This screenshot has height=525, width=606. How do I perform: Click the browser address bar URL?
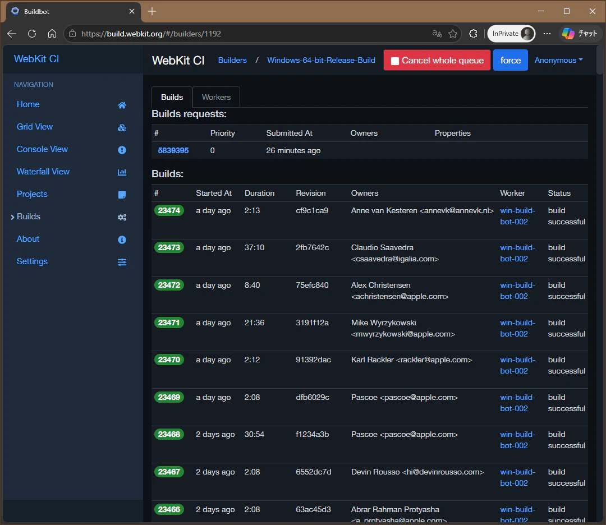(x=151, y=34)
